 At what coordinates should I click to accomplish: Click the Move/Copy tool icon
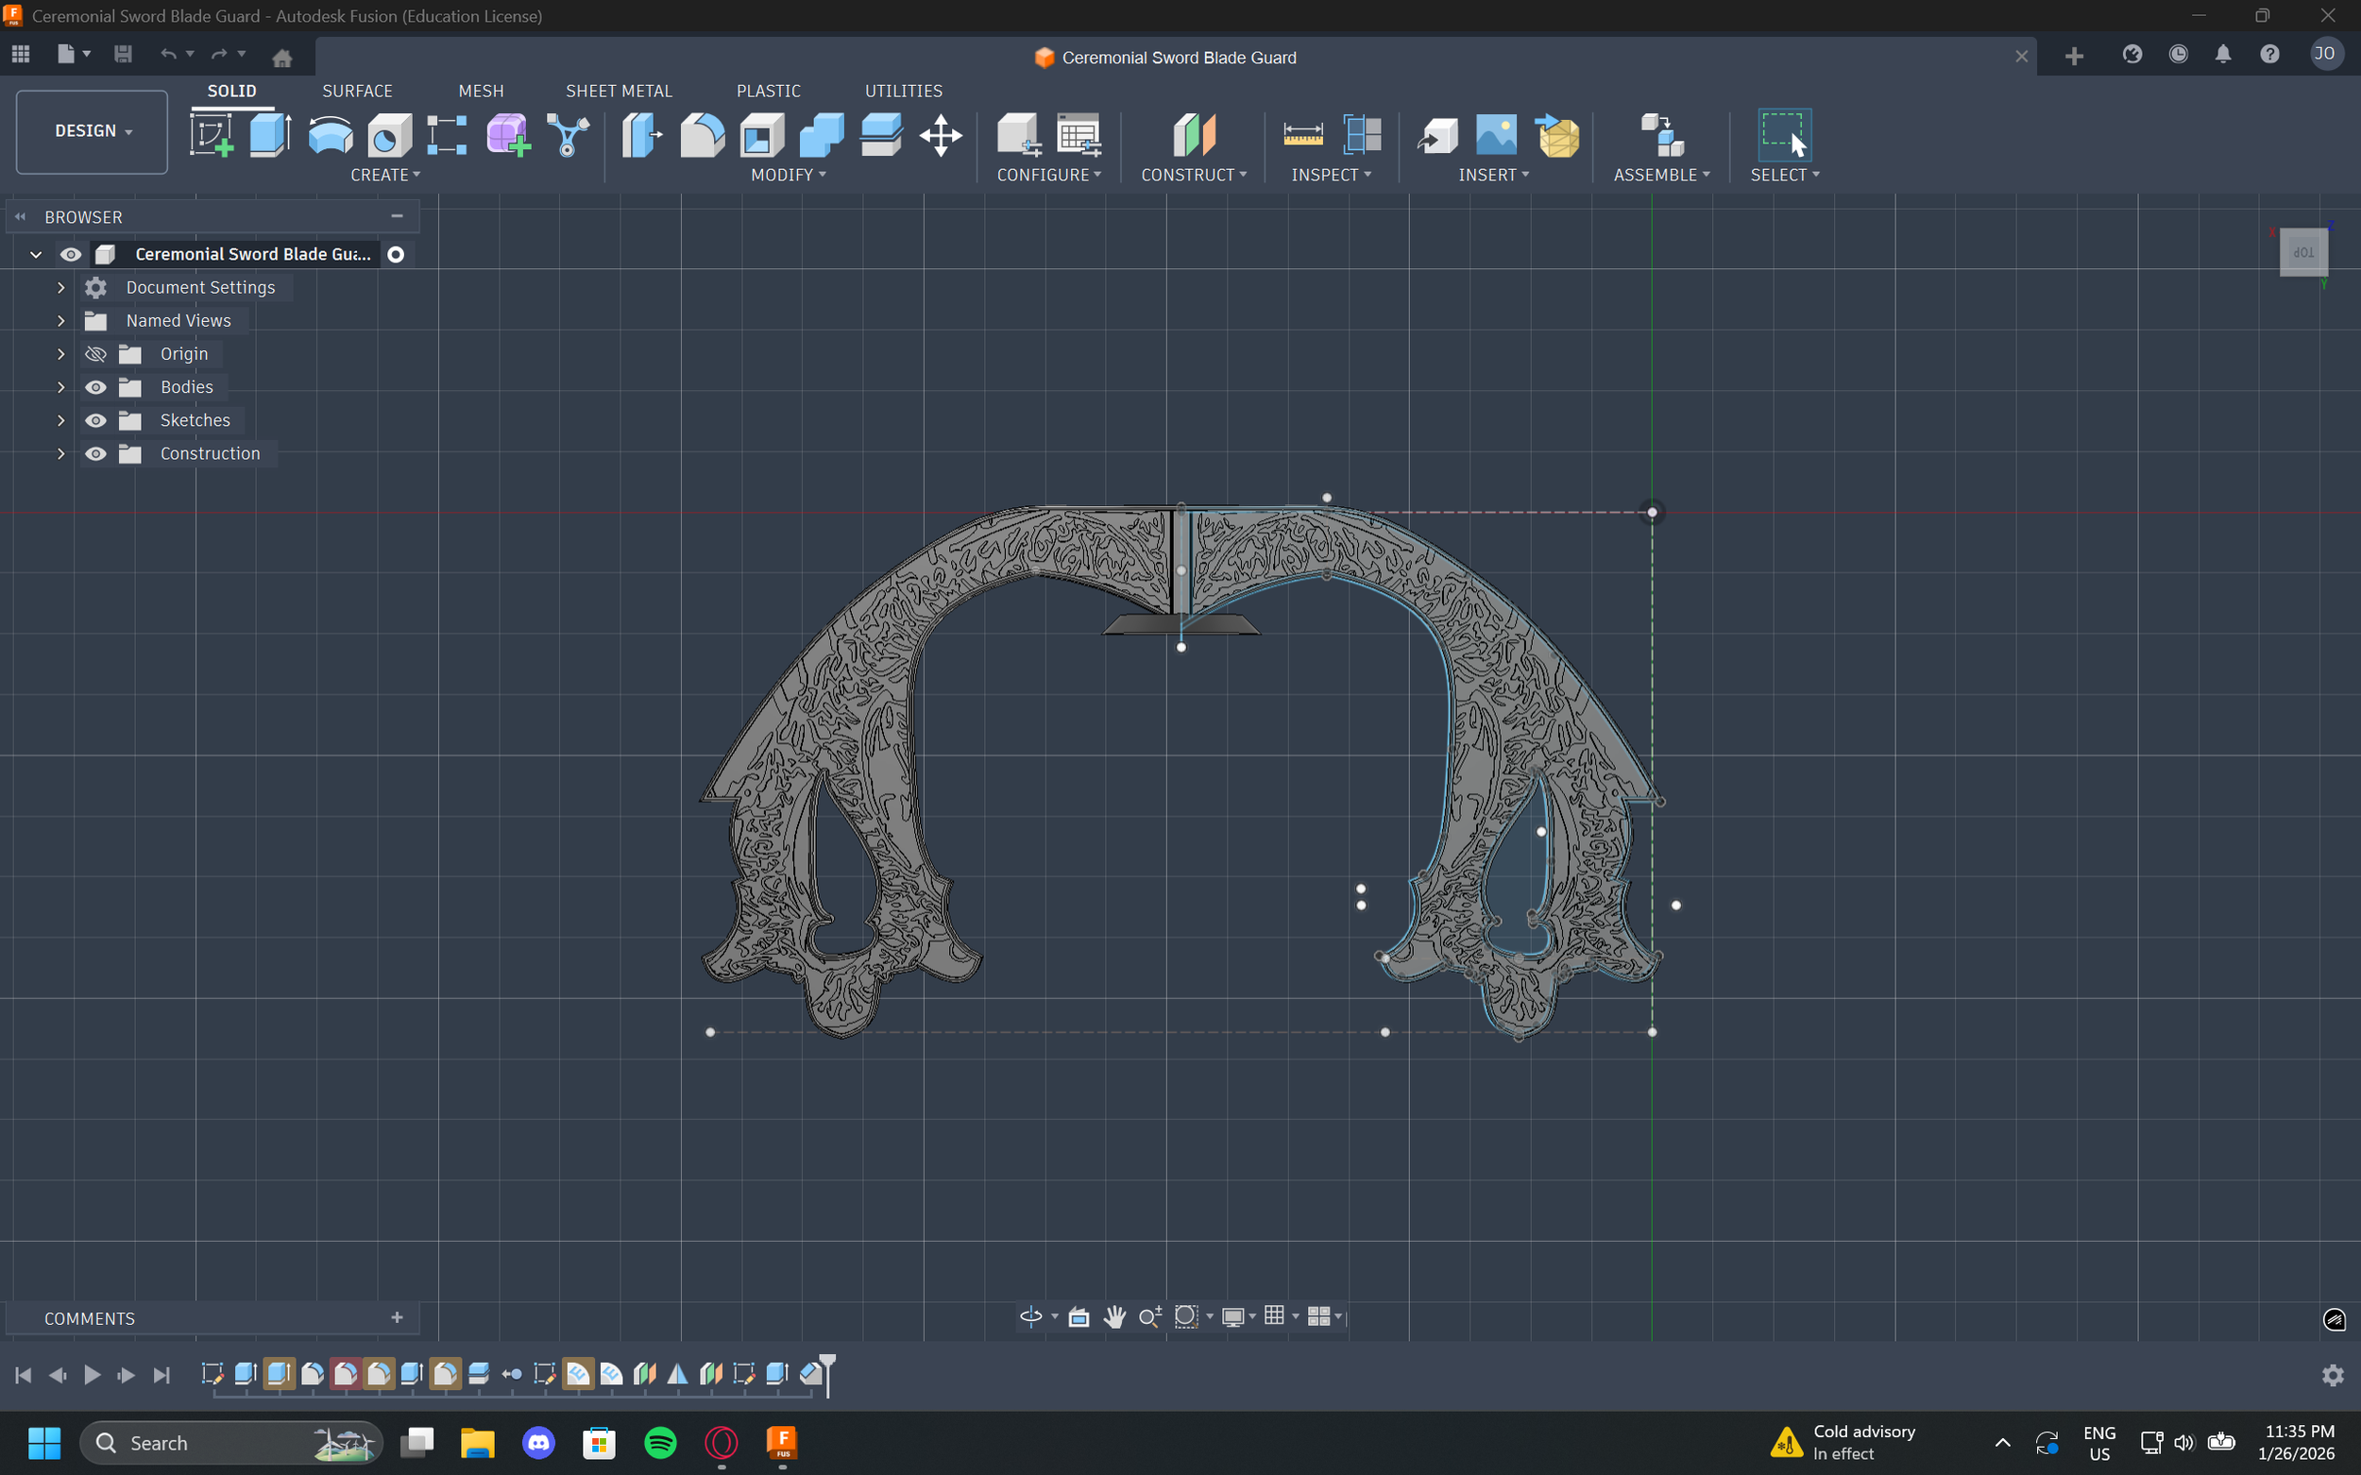tap(941, 135)
